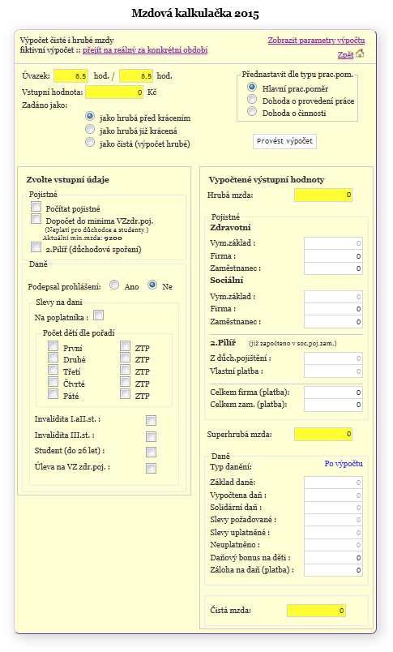Open Zobrazit parametry výpočtu link
This screenshot has height=652, width=393.
[x=316, y=41]
